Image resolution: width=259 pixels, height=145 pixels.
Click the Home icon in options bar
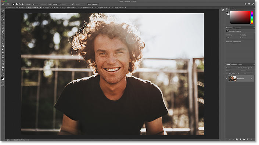click(3, 4)
